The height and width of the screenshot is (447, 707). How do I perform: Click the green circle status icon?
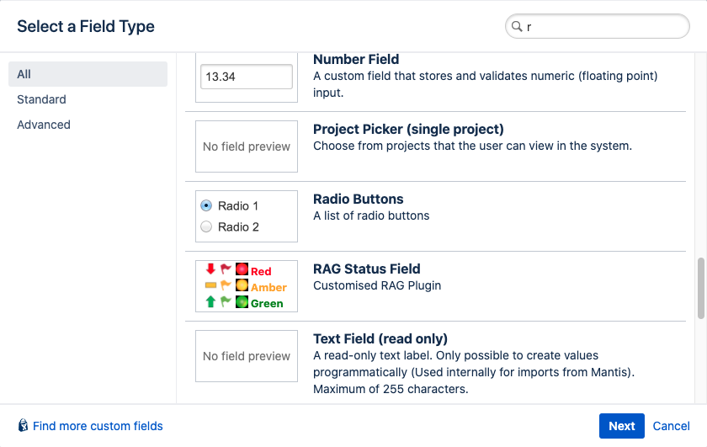242,302
